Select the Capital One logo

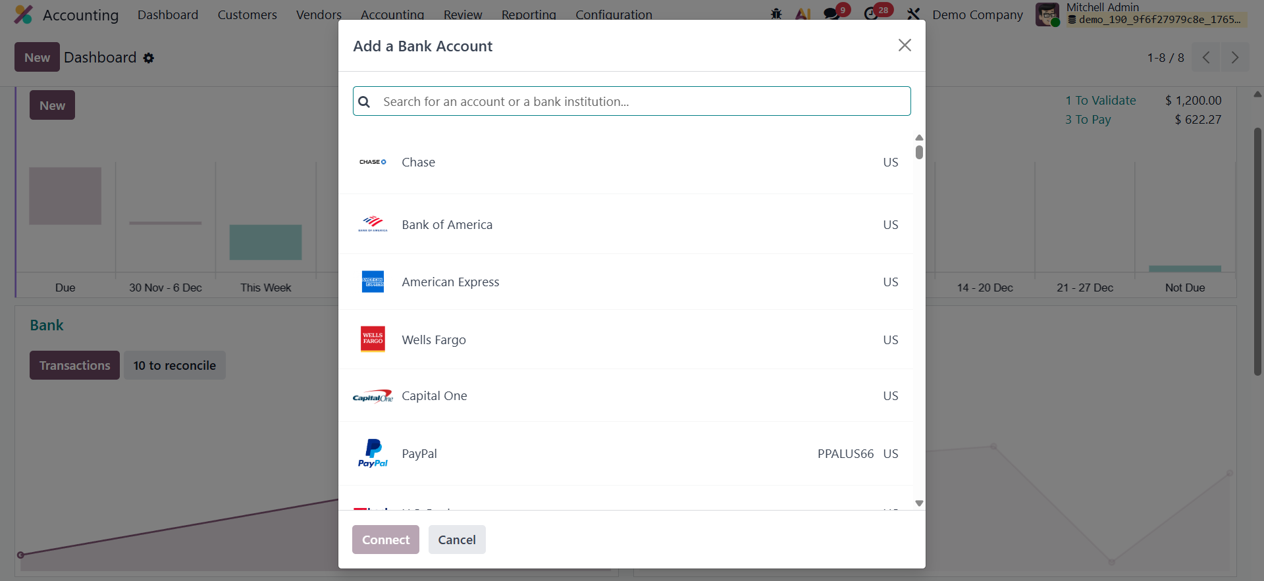pyautogui.click(x=373, y=396)
